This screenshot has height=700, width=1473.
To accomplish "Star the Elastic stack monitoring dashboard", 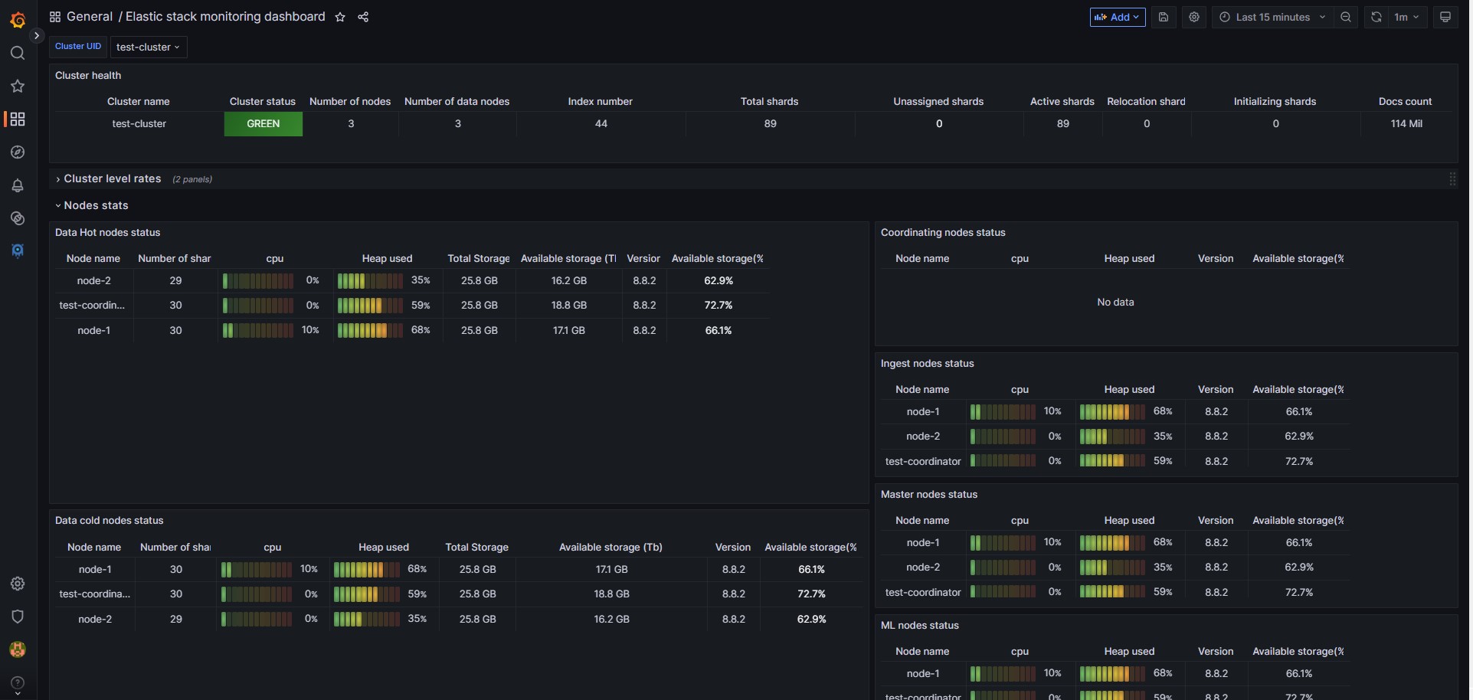I will (x=339, y=17).
